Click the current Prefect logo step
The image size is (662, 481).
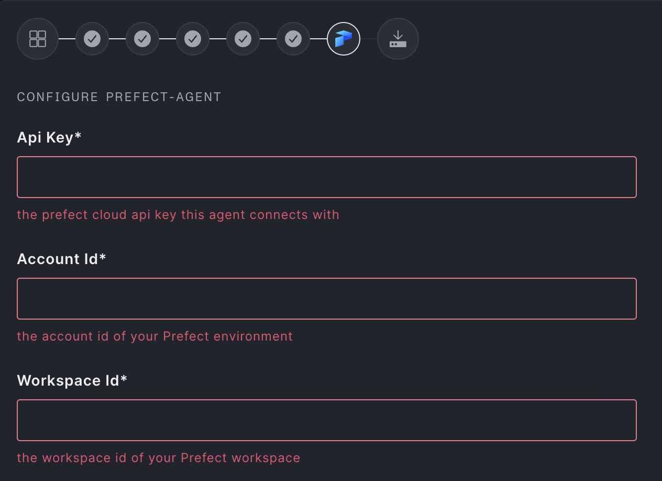point(344,39)
